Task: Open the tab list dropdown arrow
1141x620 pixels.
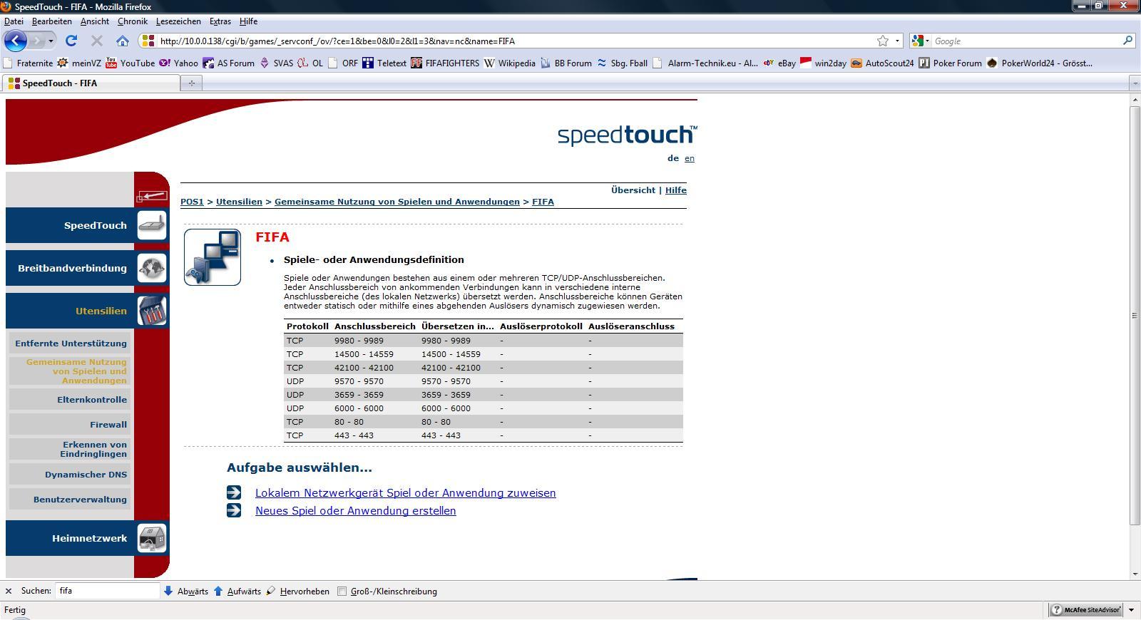Action: [1135, 83]
